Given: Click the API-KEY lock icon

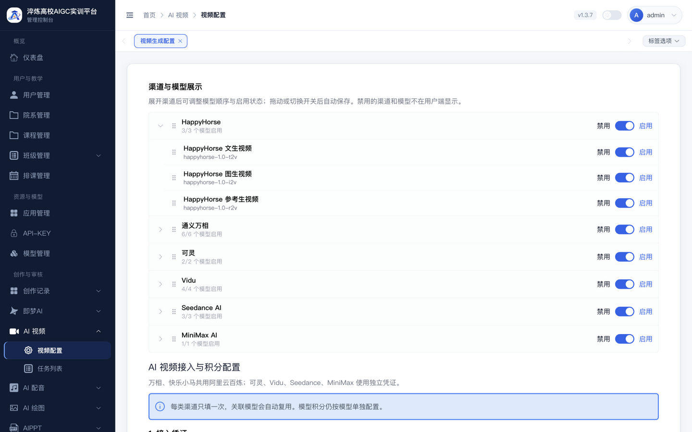Looking at the screenshot, I should 14,233.
